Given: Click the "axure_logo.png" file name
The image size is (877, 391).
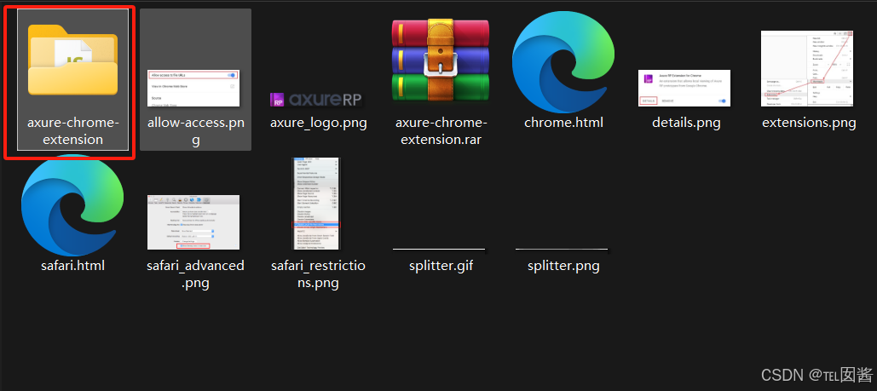Looking at the screenshot, I should pos(318,123).
